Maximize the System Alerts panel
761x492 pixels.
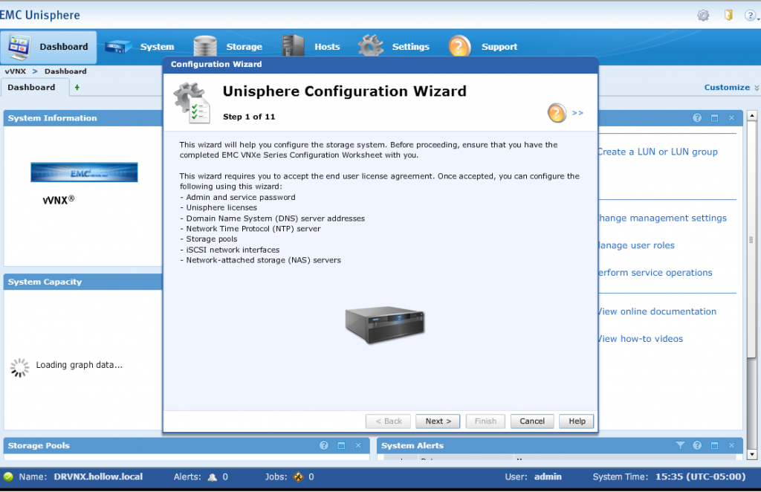pyautogui.click(x=714, y=445)
